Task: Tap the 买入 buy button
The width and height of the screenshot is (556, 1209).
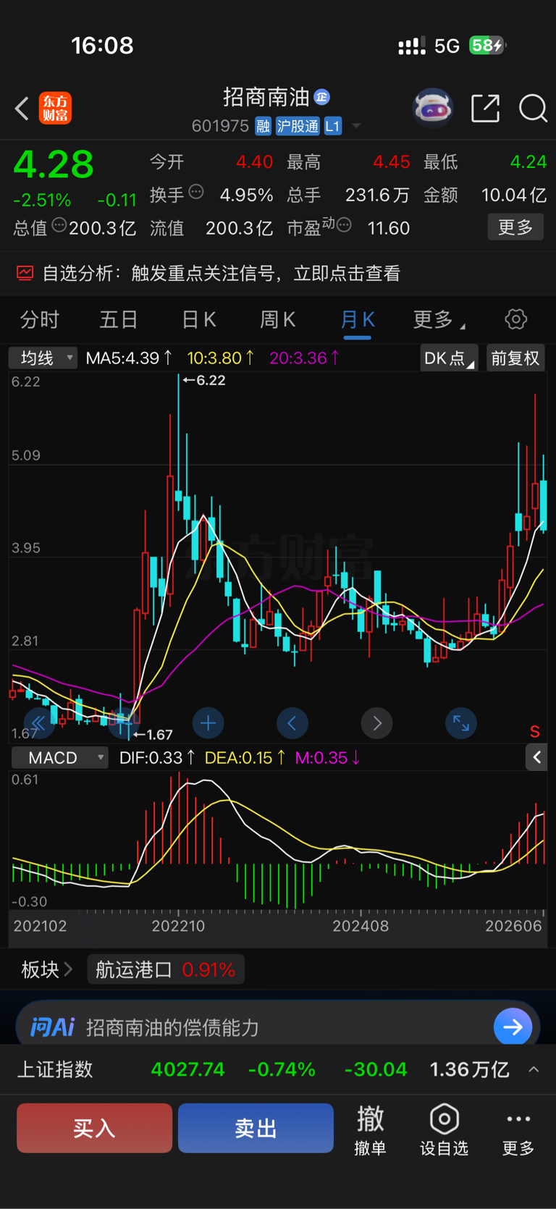Action: [94, 1128]
